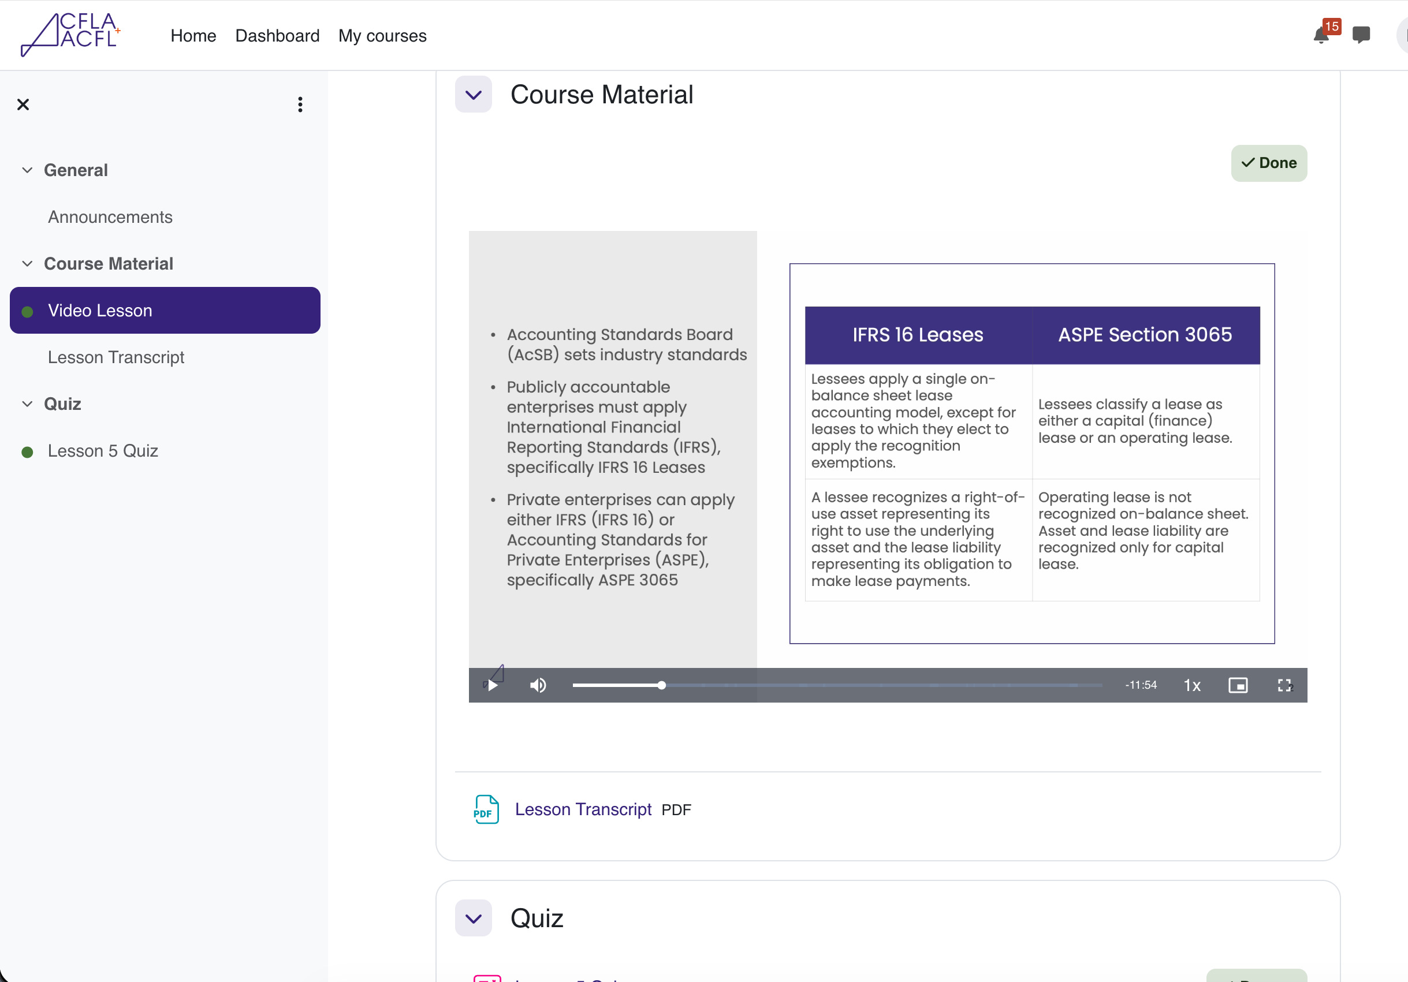Open the sidebar three-dot options menu
Viewport: 1408px width, 982px height.
[300, 105]
